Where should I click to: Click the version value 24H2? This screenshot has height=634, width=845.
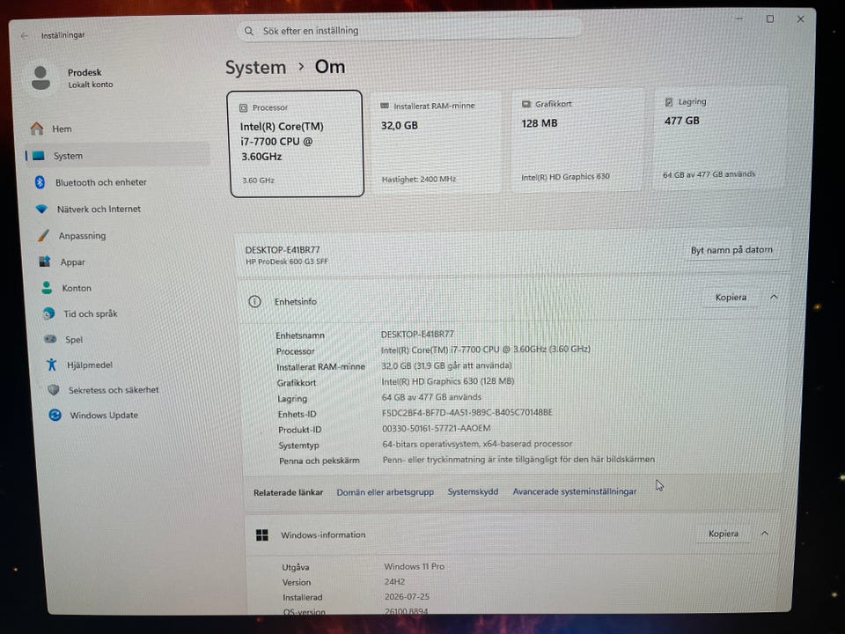pyautogui.click(x=394, y=582)
